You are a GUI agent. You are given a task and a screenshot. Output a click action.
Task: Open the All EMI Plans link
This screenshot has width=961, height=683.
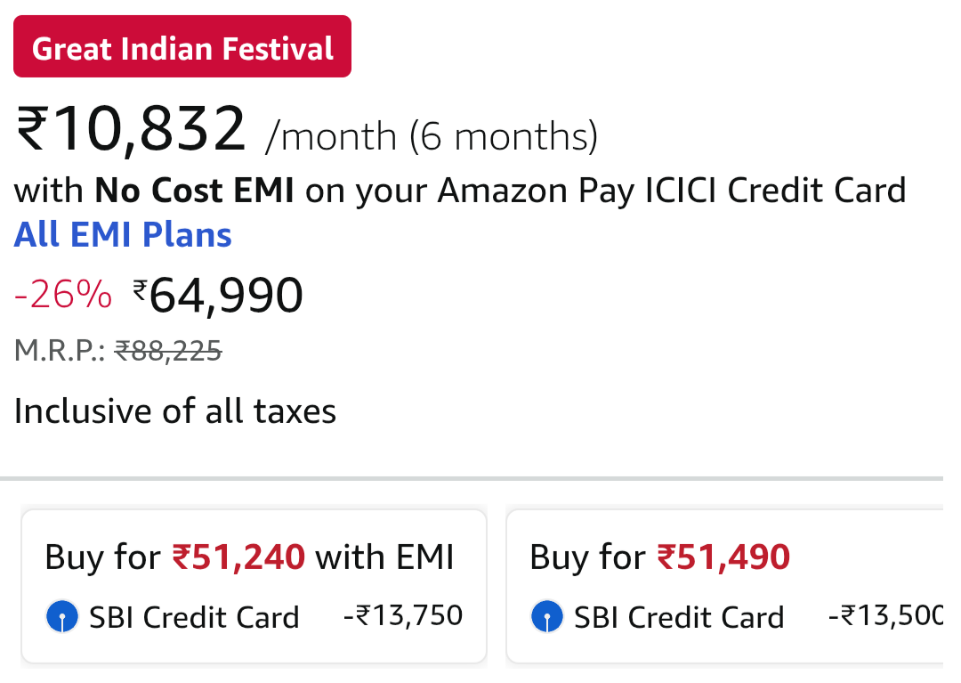pyautogui.click(x=123, y=235)
